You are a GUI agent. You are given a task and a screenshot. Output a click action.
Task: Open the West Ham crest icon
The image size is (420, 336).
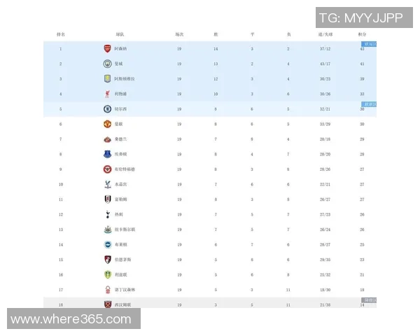click(x=107, y=304)
